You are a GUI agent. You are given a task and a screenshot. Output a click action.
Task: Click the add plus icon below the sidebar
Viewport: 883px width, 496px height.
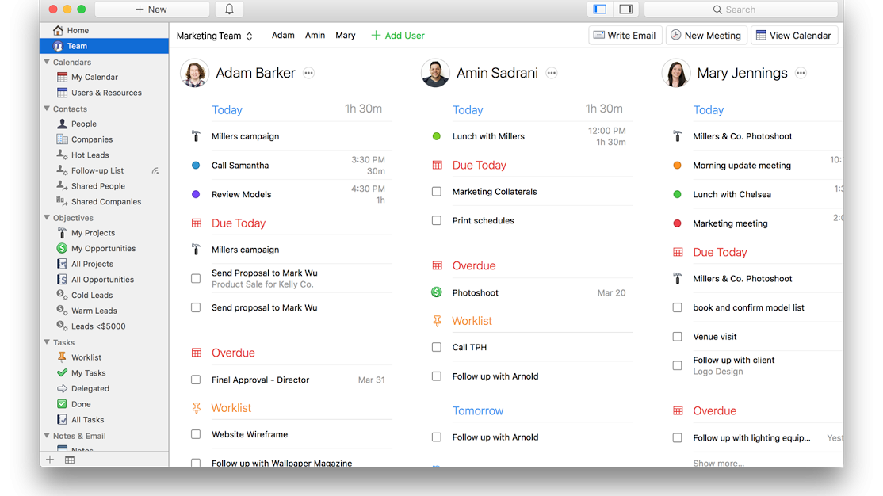tap(50, 460)
